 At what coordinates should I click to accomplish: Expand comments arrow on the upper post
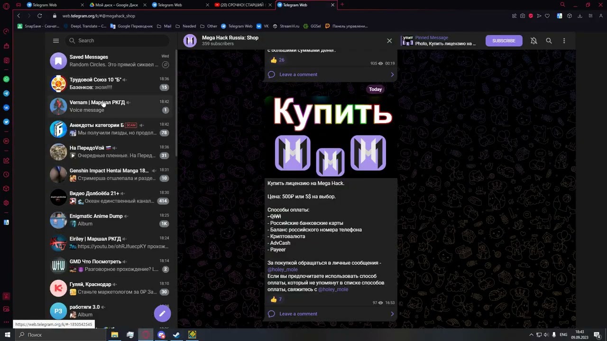tap(392, 74)
